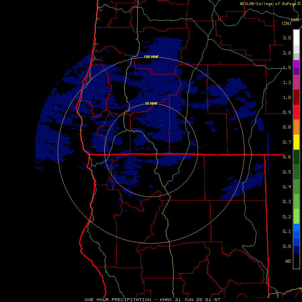Screen dimensions: 302x302
Task: Select the light green 0.2 swatch
Action: (x=296, y=216)
